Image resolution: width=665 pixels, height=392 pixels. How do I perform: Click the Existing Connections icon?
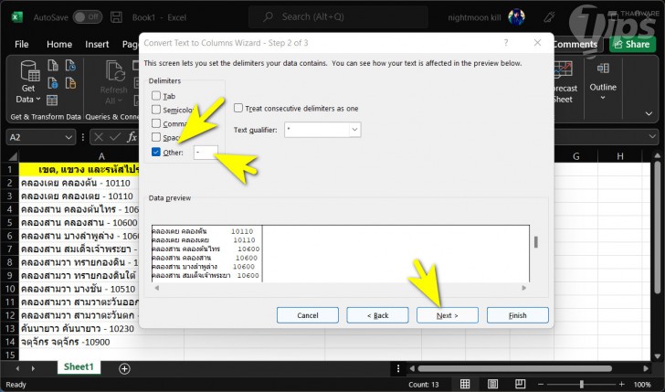(x=71, y=83)
